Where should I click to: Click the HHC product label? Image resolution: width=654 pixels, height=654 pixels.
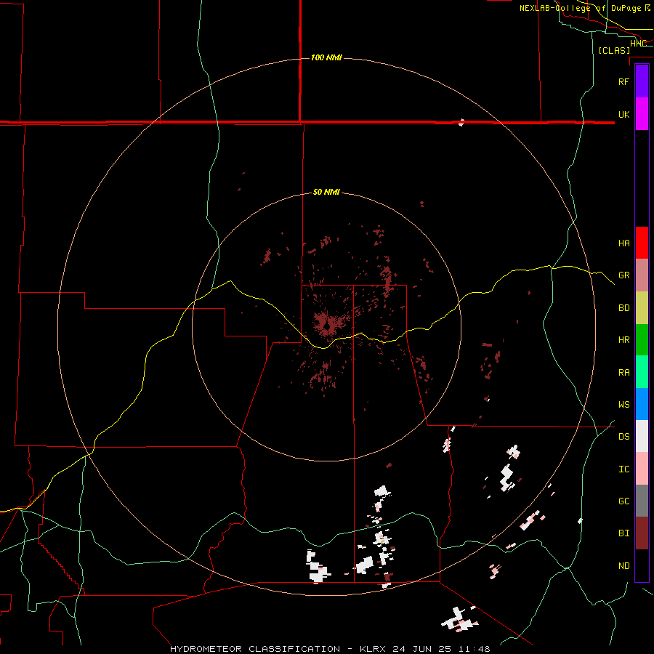tap(638, 44)
